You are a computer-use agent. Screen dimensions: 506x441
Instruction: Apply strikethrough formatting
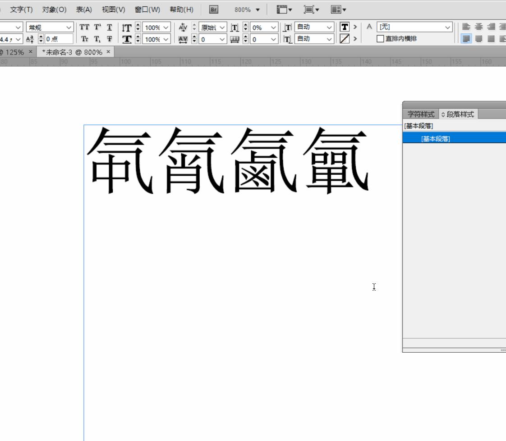pyautogui.click(x=109, y=39)
